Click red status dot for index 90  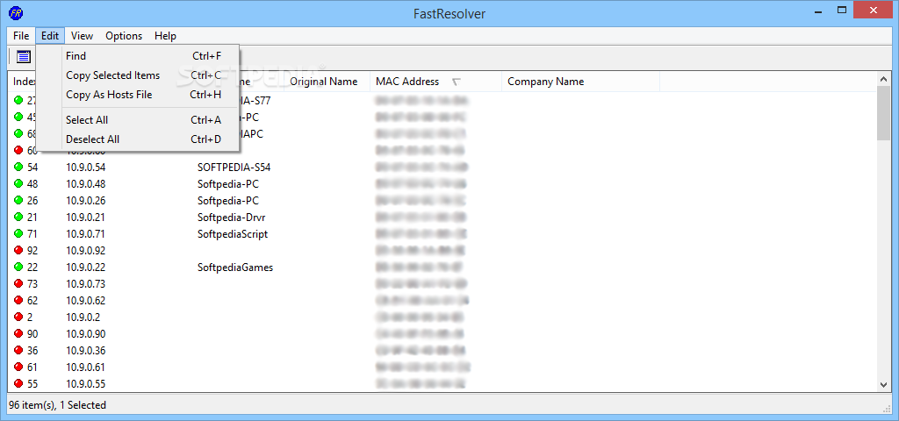[18, 333]
